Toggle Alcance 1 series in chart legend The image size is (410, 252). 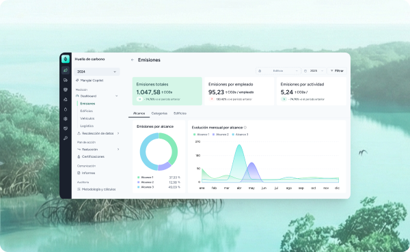[x=201, y=135]
